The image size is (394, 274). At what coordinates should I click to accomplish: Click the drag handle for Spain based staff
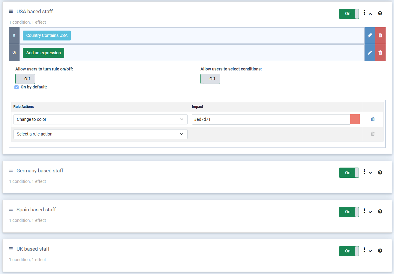point(11,209)
